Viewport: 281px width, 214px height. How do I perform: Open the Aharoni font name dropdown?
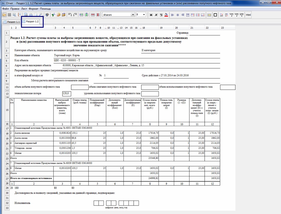point(133,14)
